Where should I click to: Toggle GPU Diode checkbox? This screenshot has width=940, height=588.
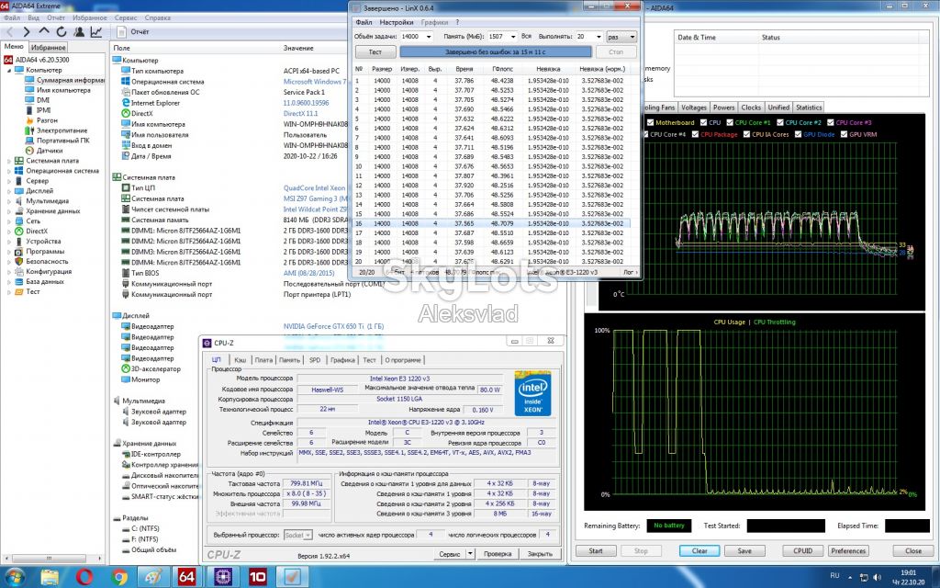[x=798, y=134]
